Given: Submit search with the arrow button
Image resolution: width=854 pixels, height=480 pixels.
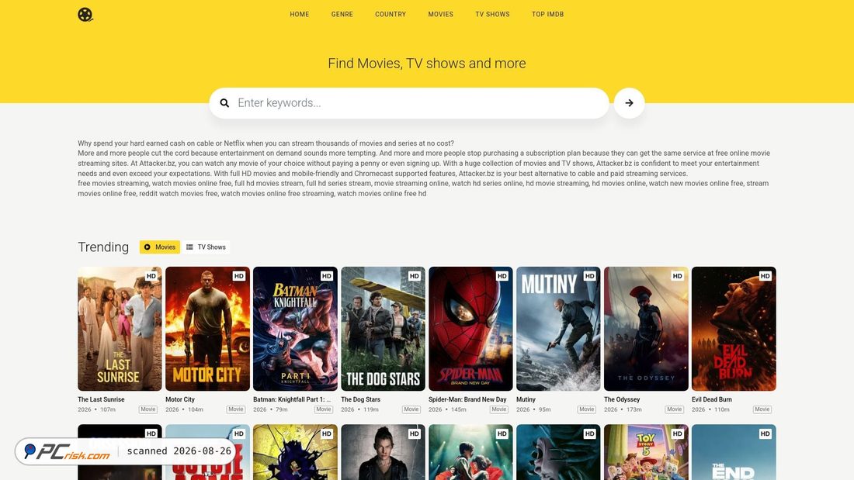Looking at the screenshot, I should 629,103.
